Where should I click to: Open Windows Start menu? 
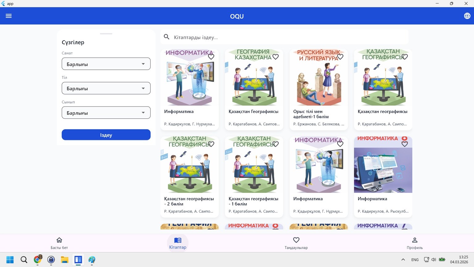10,260
